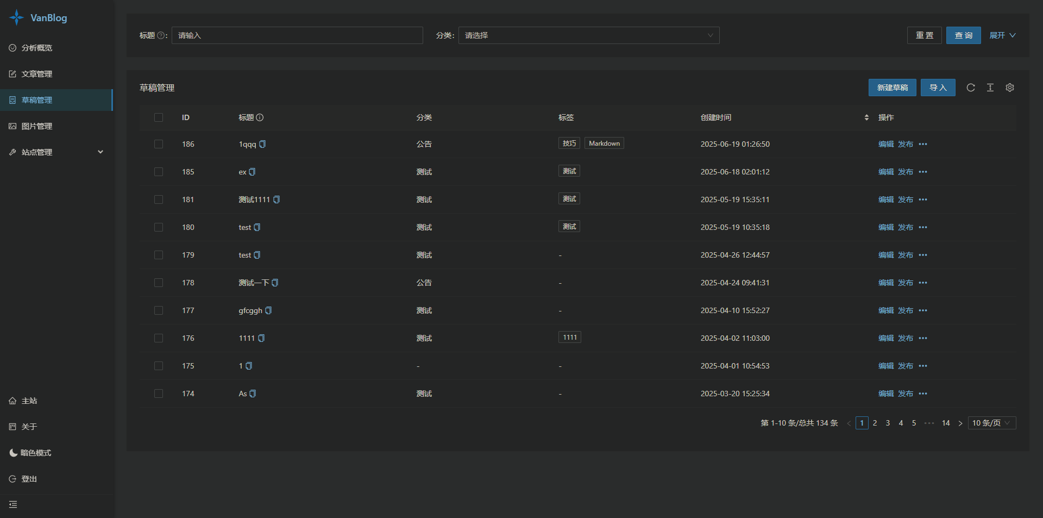The width and height of the screenshot is (1043, 518).
Task: Toggle the select-all checkbox in table header
Action: point(159,117)
